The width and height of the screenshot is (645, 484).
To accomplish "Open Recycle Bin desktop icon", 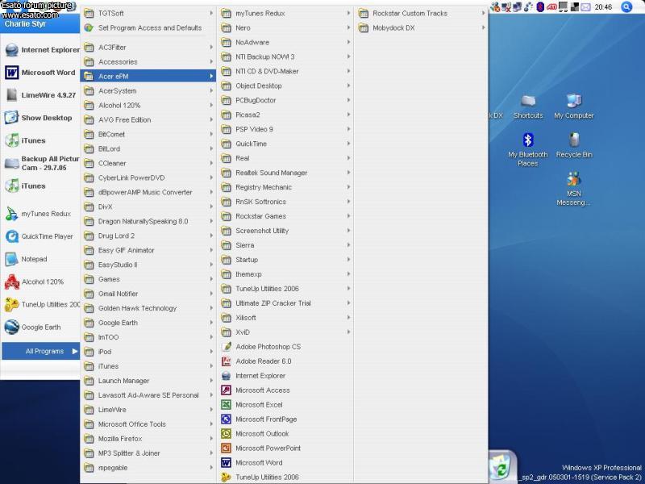I will tap(574, 145).
